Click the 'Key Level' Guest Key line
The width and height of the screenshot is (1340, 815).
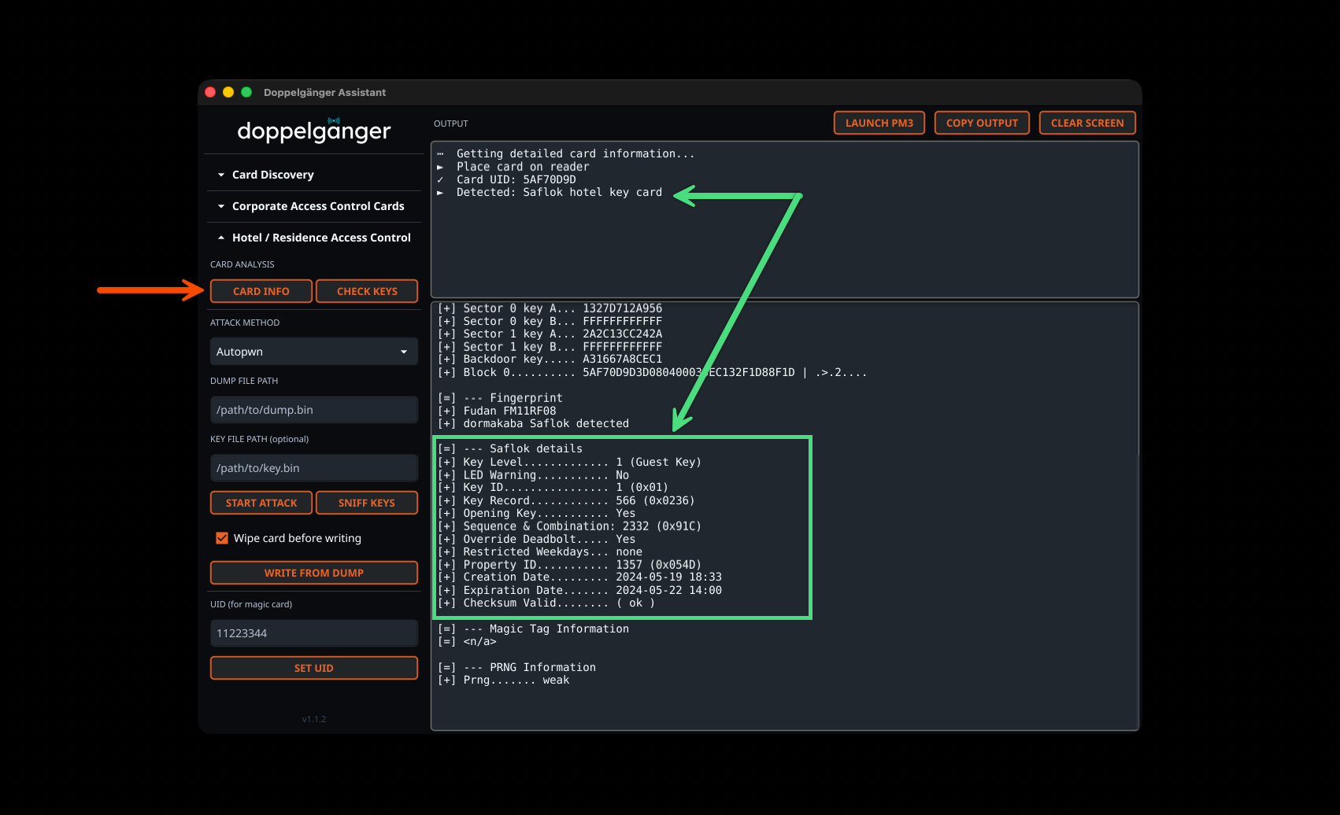[569, 462]
